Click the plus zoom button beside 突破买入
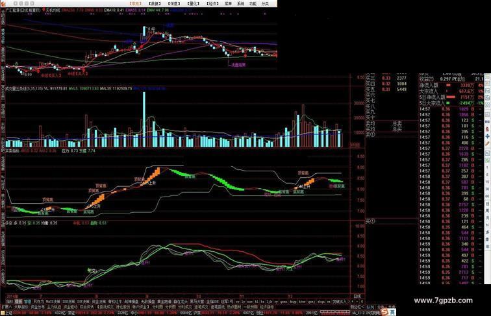 [352, 302]
